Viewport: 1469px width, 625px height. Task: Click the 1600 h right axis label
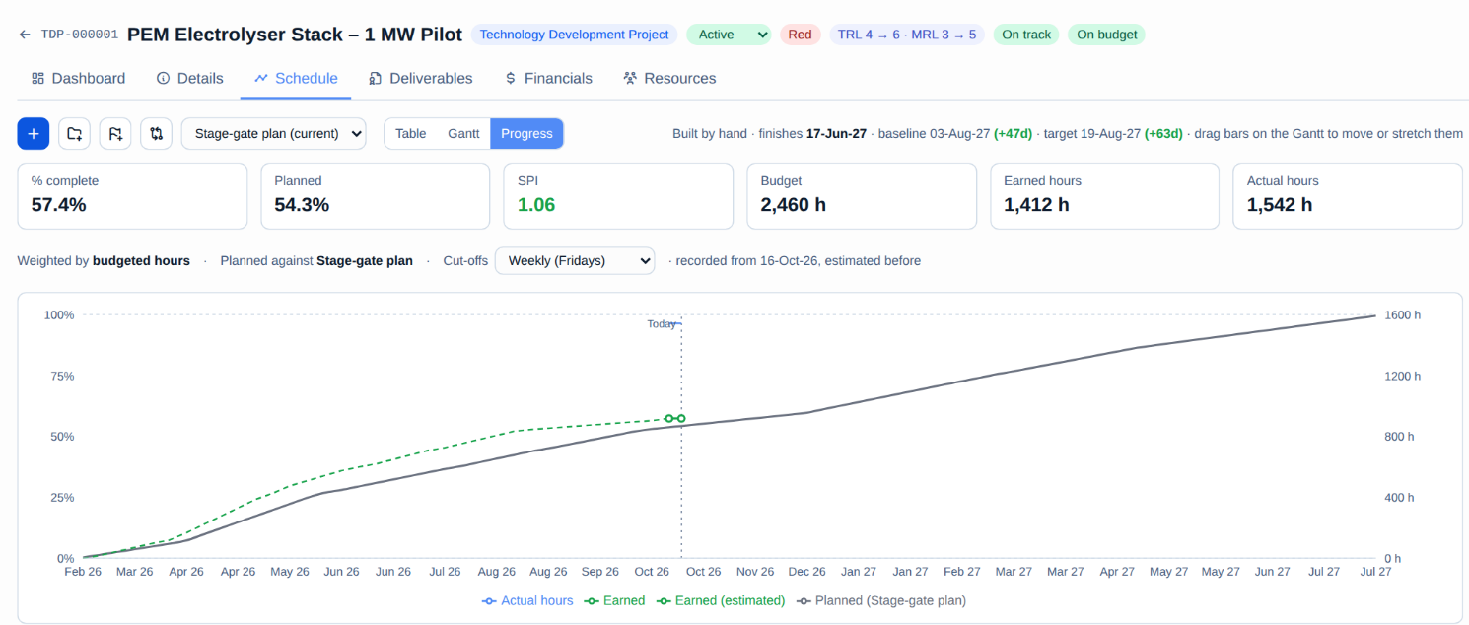click(x=1402, y=315)
